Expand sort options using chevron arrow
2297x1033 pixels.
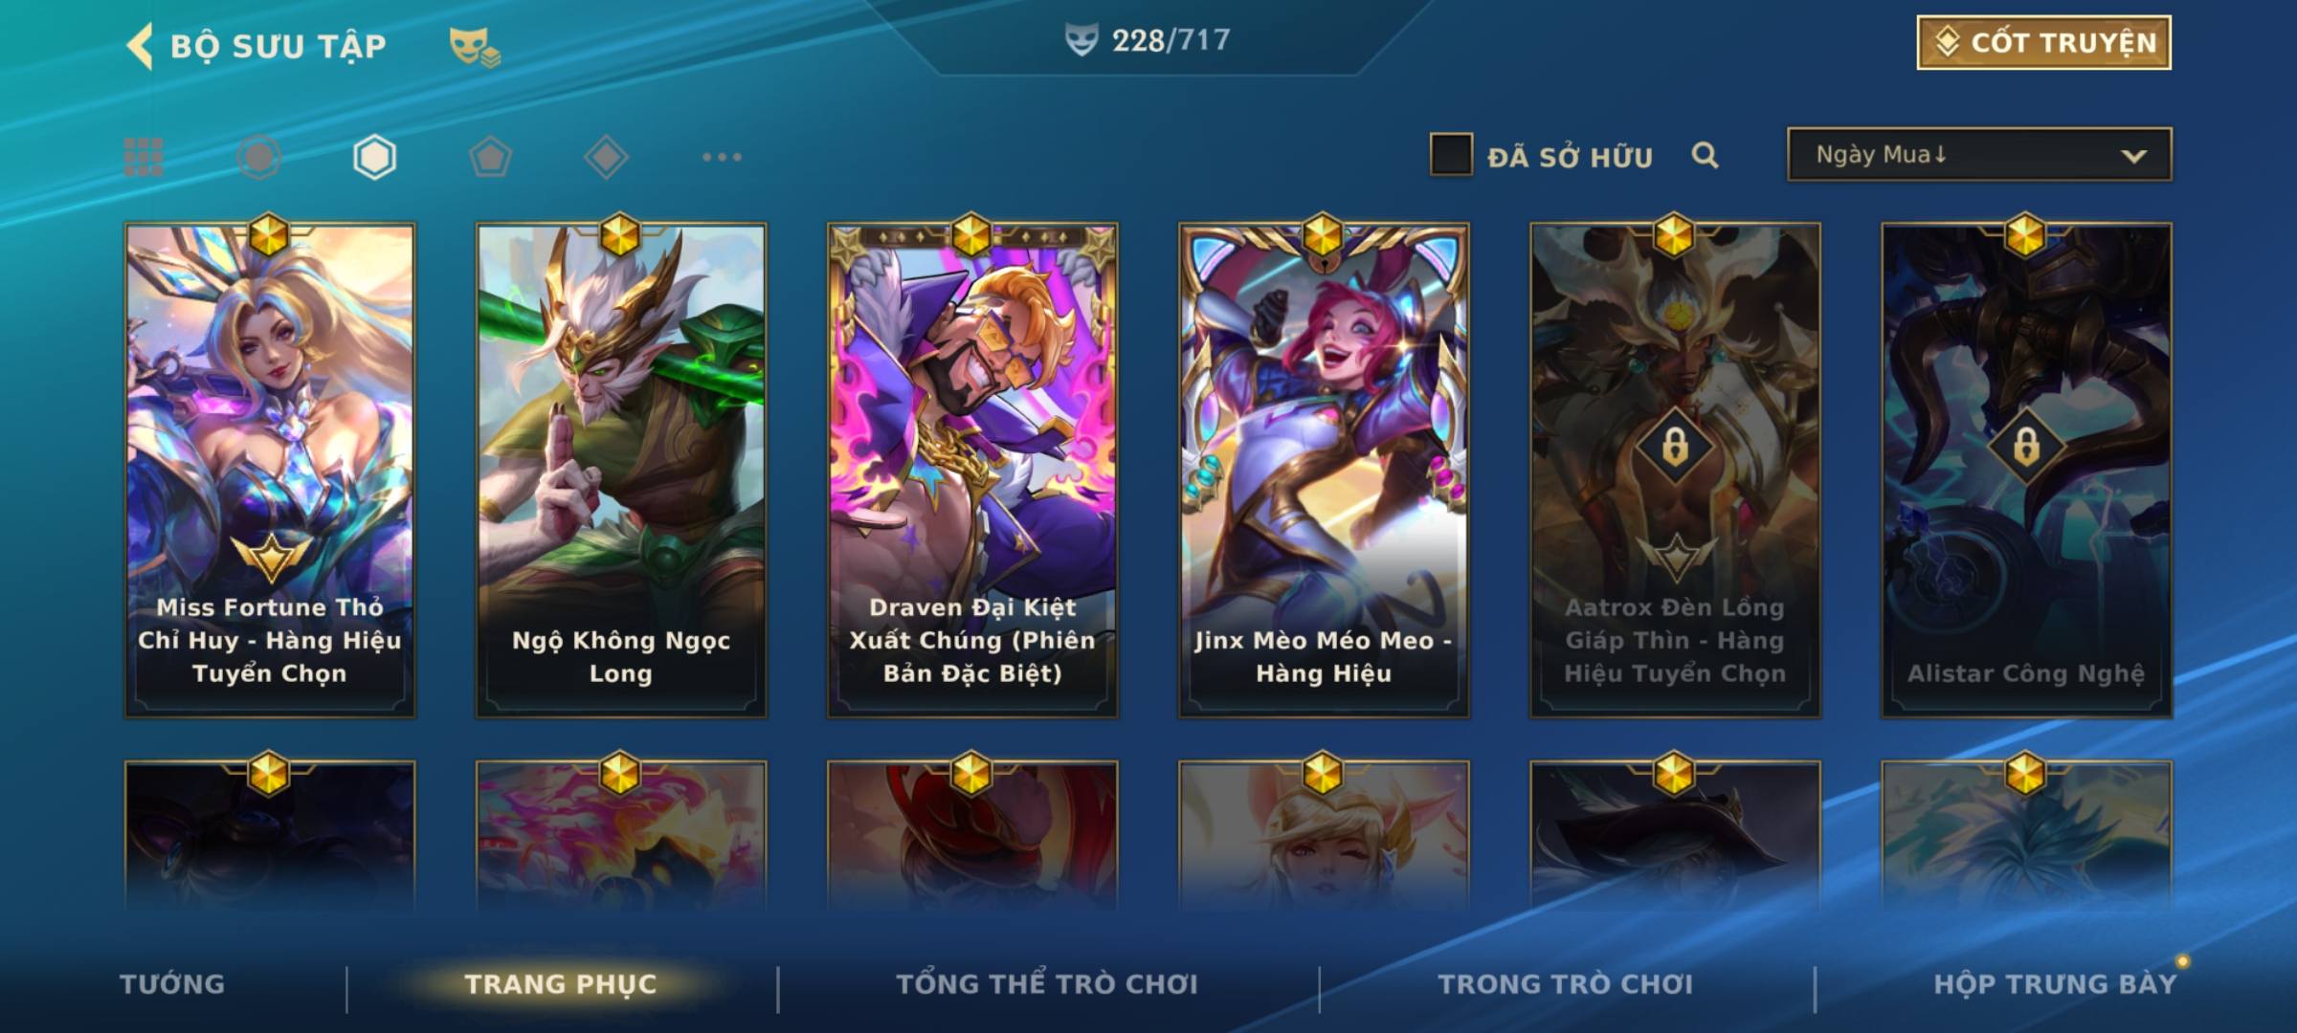[x=2133, y=156]
